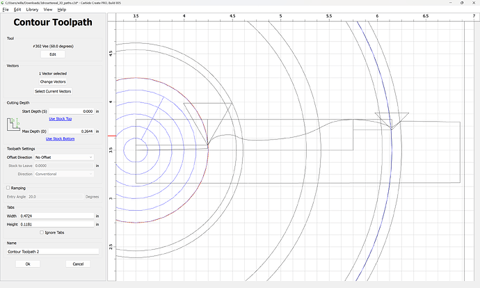Open the View menu
Screen dimensions: 480x288
(x=47, y=10)
